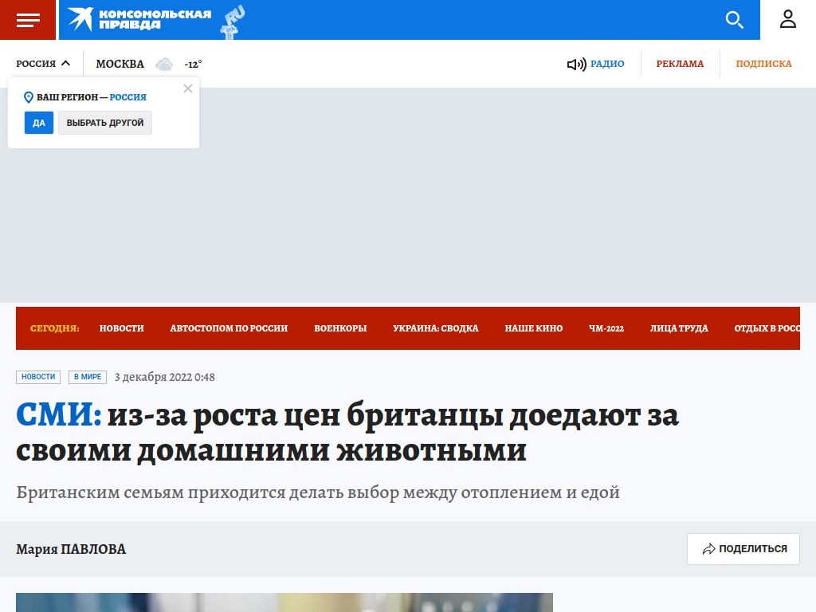Click the cloudy weather icon

coord(164,65)
